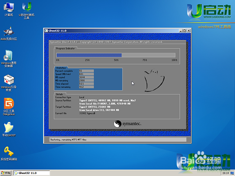Launch 分区工具 Diskgenius icon
The image size is (235, 176).
click(x=9, y=107)
